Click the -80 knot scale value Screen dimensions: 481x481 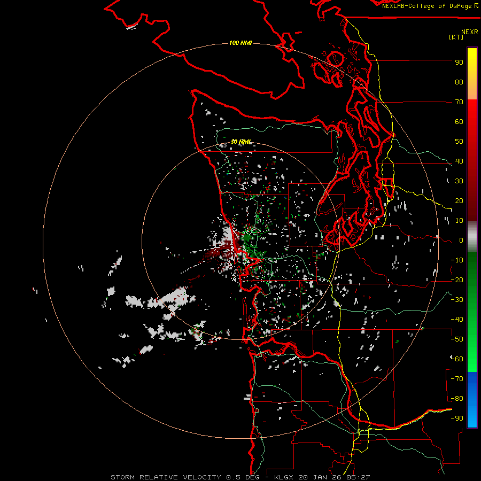457,399
